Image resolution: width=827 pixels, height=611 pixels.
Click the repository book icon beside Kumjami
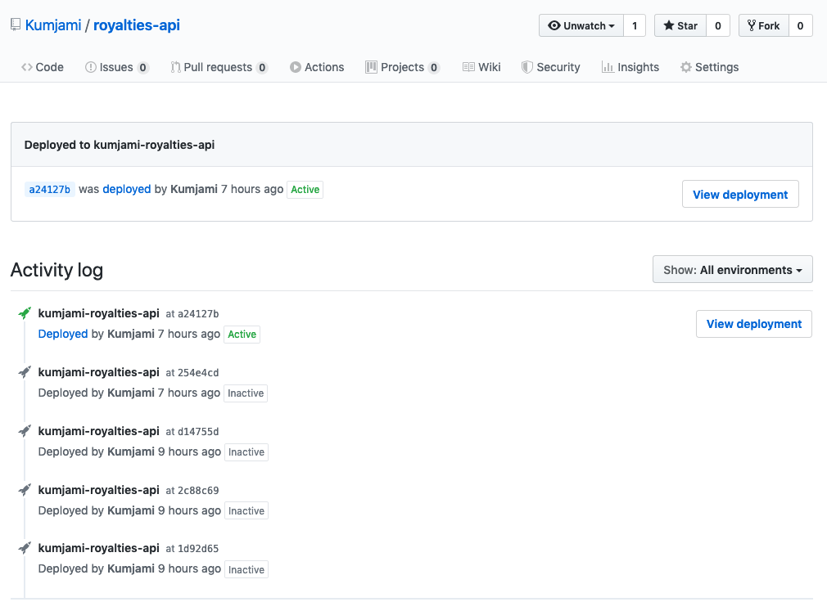click(x=15, y=24)
